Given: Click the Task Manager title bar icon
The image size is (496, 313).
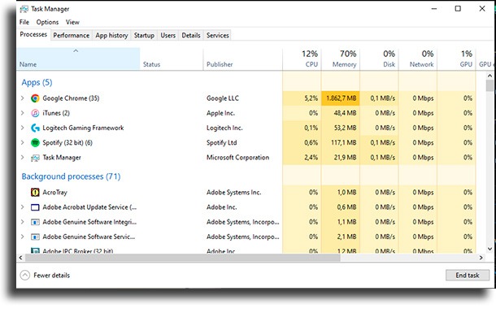Looking at the screenshot, I should point(24,9).
